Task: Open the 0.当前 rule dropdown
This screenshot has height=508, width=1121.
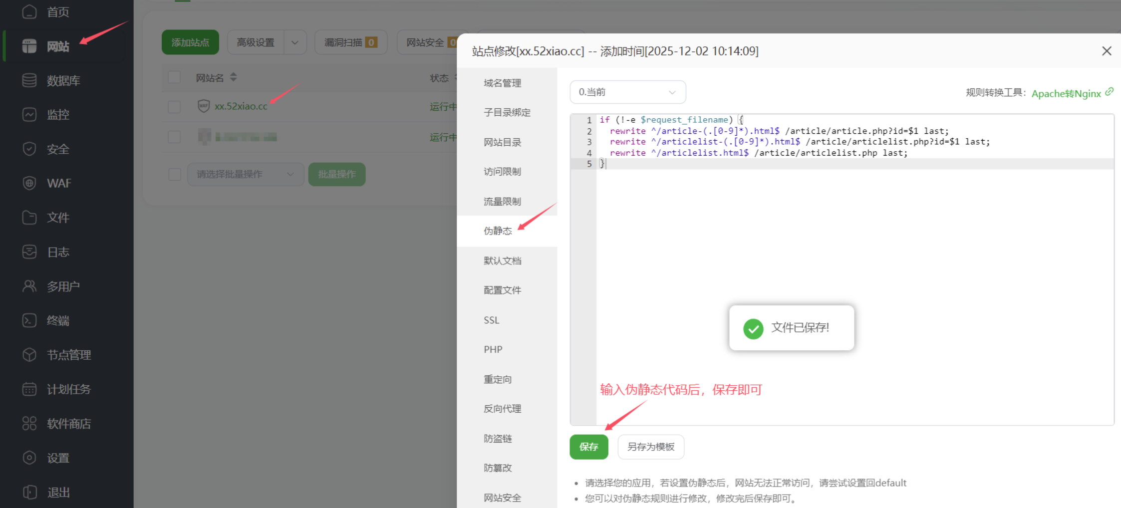Action: (x=627, y=92)
